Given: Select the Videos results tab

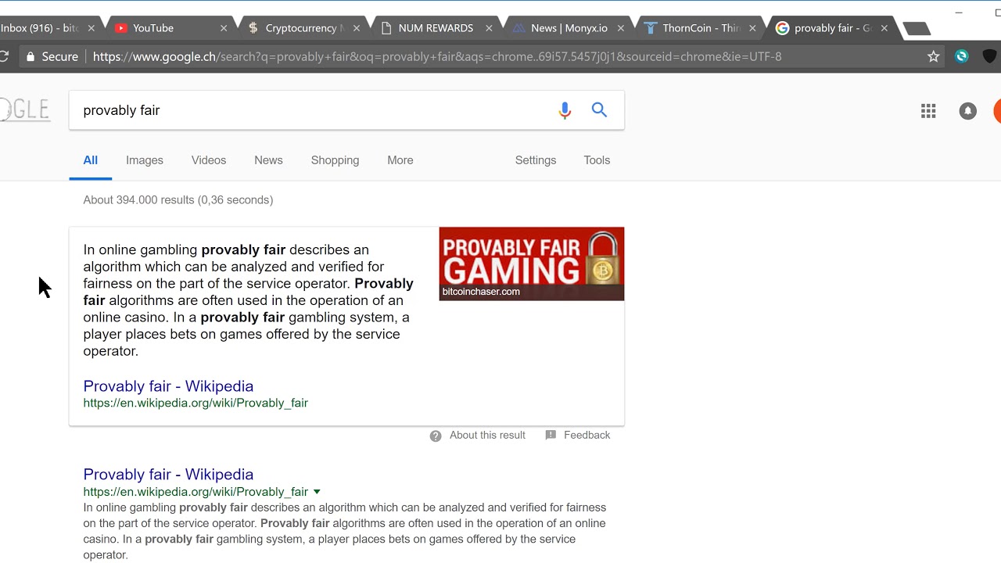Looking at the screenshot, I should click(209, 160).
